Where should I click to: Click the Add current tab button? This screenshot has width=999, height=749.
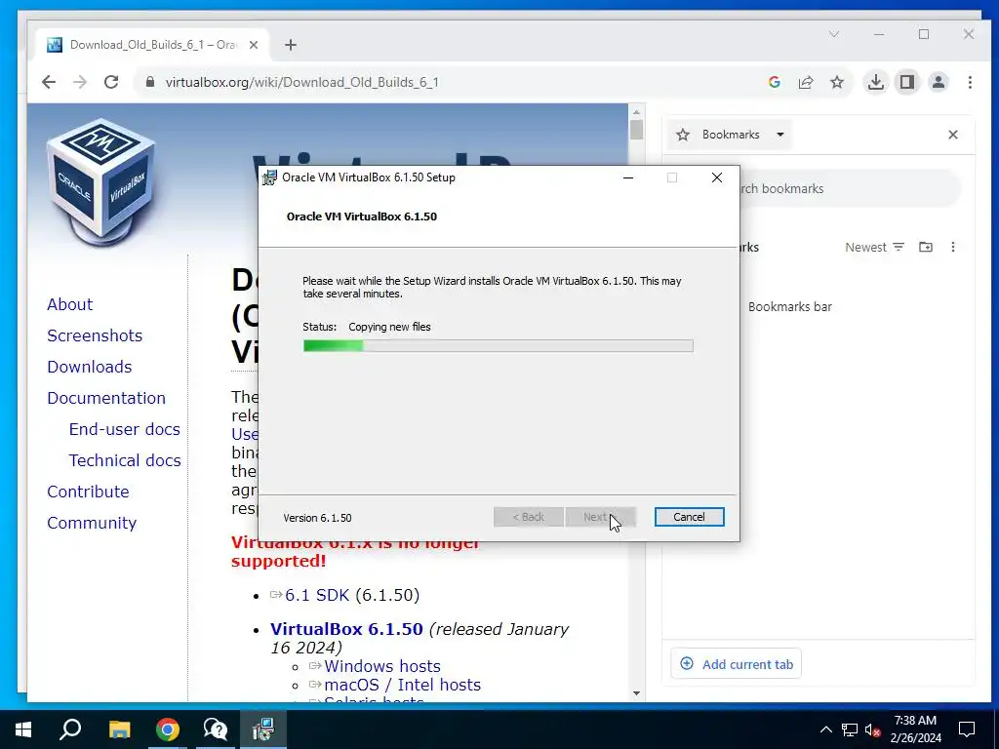737,664
